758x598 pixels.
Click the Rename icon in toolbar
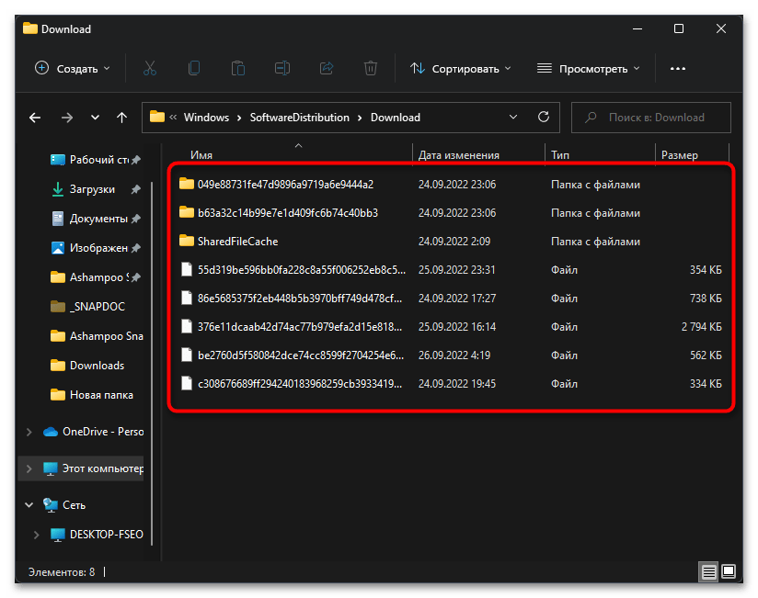(x=282, y=69)
